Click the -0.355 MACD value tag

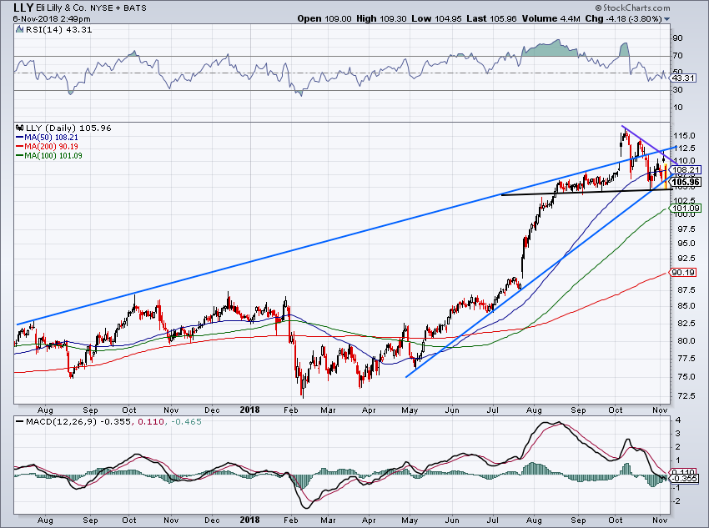[x=683, y=479]
